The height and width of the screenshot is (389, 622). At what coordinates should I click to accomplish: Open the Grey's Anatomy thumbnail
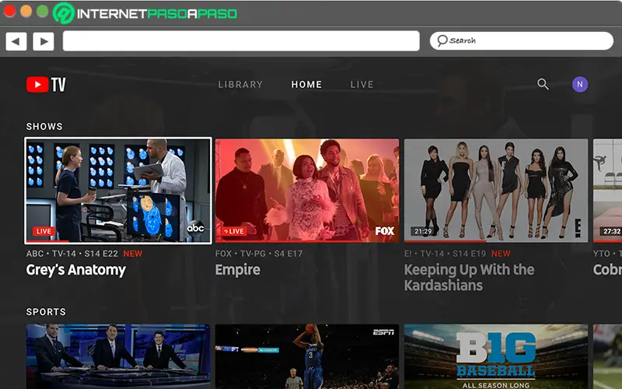pyautogui.click(x=118, y=191)
